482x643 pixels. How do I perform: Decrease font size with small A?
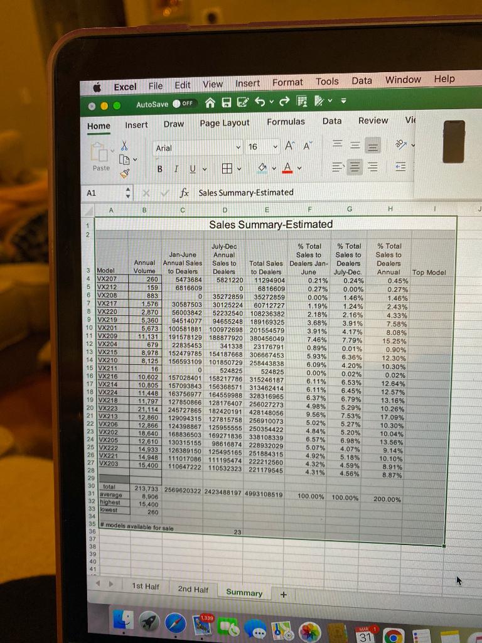308,146
